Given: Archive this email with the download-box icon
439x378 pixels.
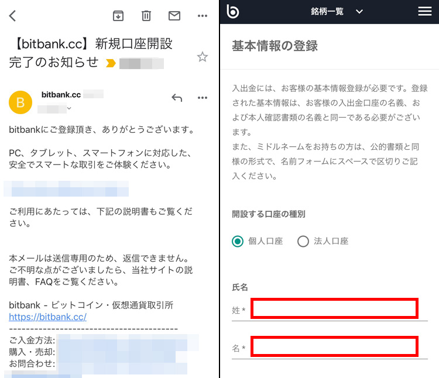Looking at the screenshot, I should (118, 16).
